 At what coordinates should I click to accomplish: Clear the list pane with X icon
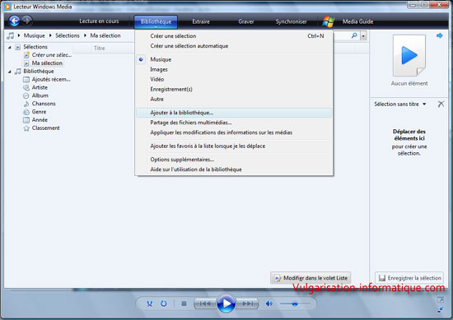coord(441,104)
